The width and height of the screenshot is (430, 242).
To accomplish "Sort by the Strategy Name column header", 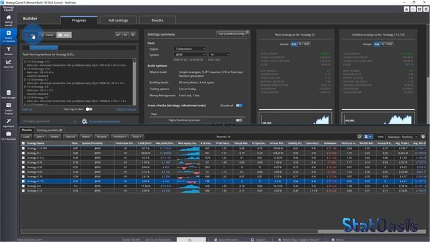I will point(48,143).
